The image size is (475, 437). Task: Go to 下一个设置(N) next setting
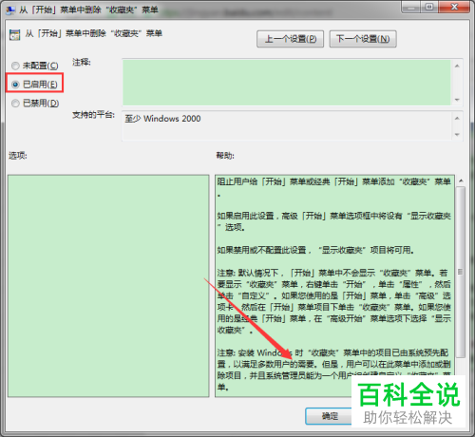tap(363, 39)
